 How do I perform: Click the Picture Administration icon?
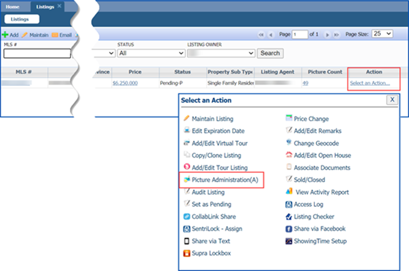click(186, 180)
